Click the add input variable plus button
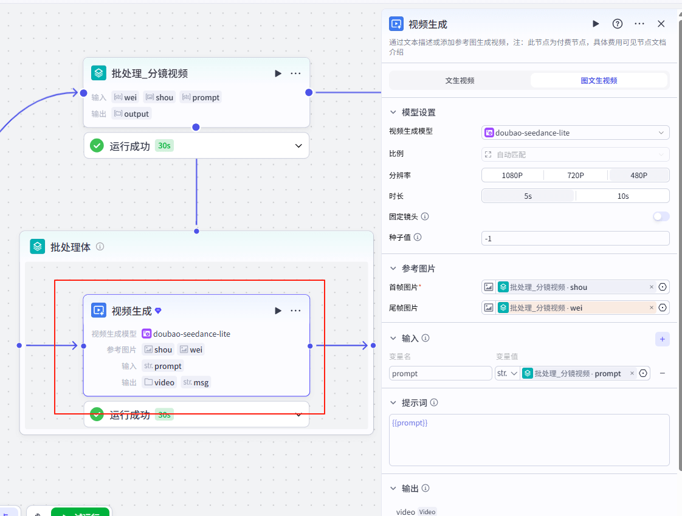The height and width of the screenshot is (516, 682). click(x=663, y=339)
